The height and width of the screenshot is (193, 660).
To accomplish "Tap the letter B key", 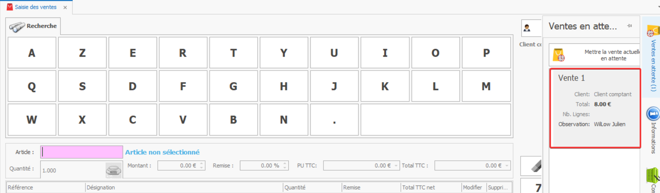I will coord(234,120).
